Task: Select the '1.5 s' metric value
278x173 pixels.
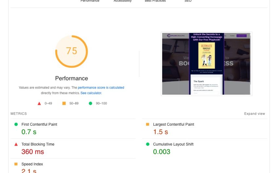Action: point(161,132)
